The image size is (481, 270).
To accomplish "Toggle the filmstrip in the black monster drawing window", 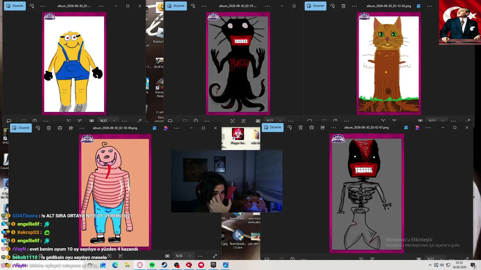I will tap(170, 121).
